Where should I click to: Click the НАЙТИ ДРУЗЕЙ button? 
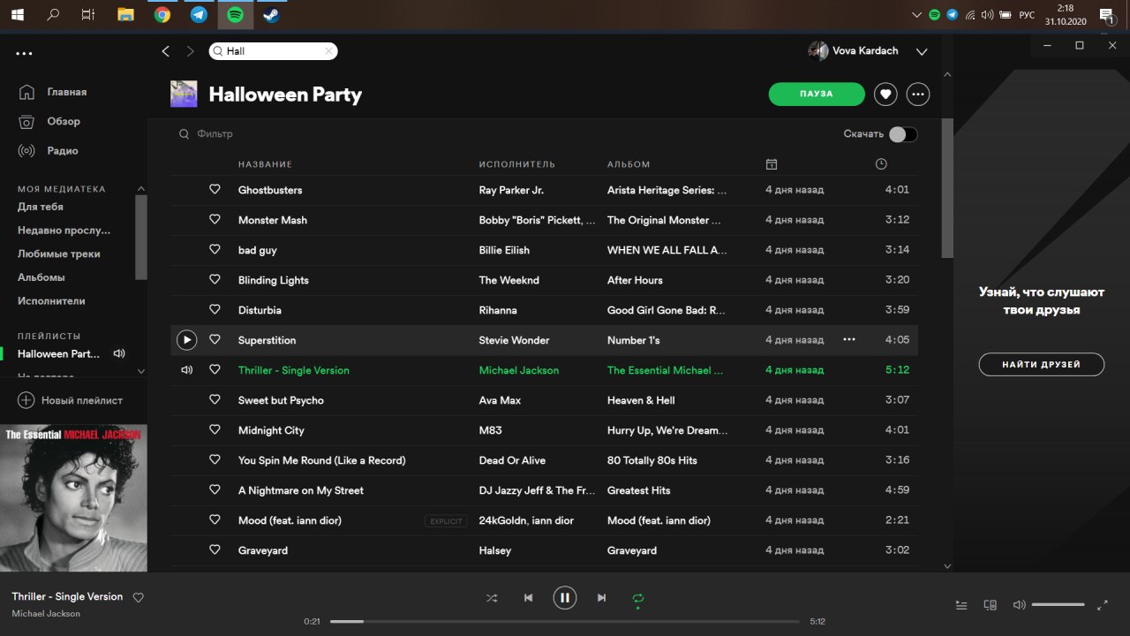pos(1042,364)
